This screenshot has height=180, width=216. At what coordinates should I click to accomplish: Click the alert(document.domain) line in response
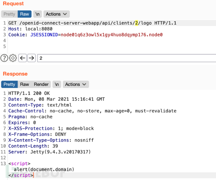[44, 169]
